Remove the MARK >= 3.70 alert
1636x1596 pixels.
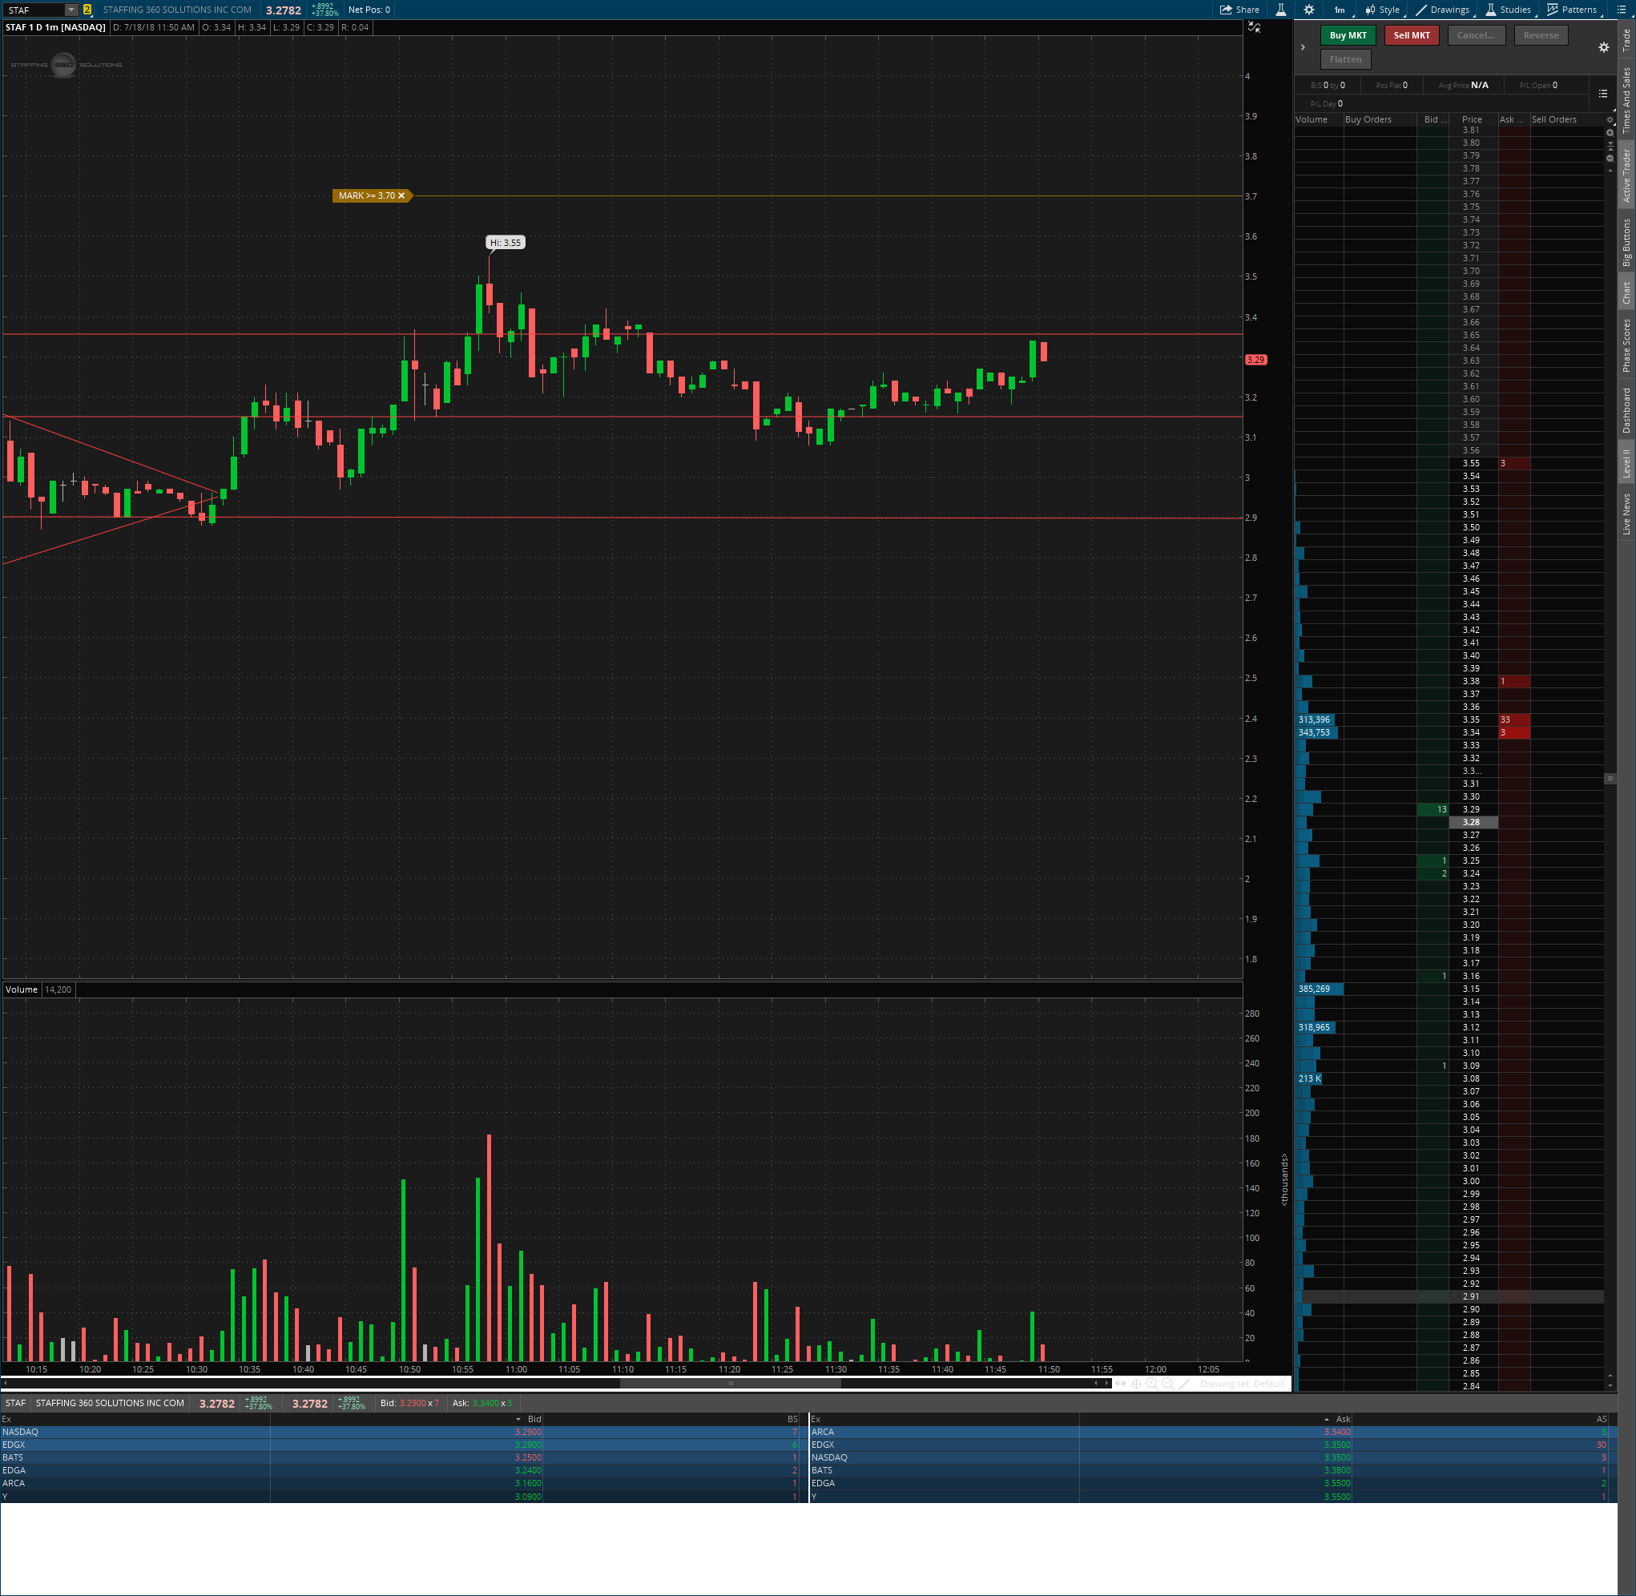click(x=401, y=196)
